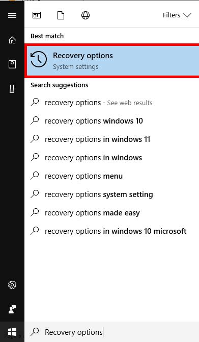The height and width of the screenshot is (342, 199).
Task: Choose suggestion 'recovery options menu'
Action: point(112,176)
